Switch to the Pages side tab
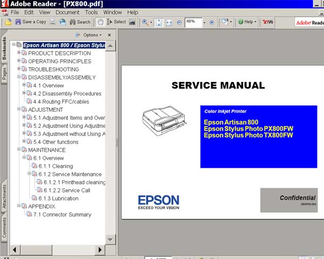324x259 pixels. 4,73
